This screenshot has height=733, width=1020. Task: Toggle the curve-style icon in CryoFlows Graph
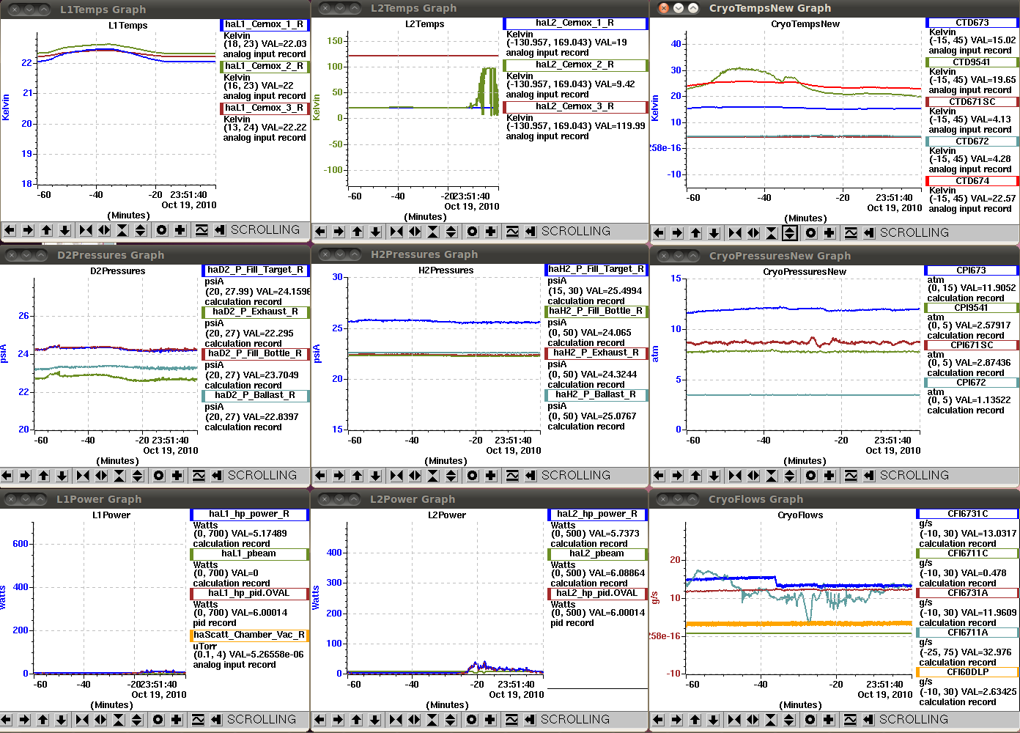pos(850,720)
